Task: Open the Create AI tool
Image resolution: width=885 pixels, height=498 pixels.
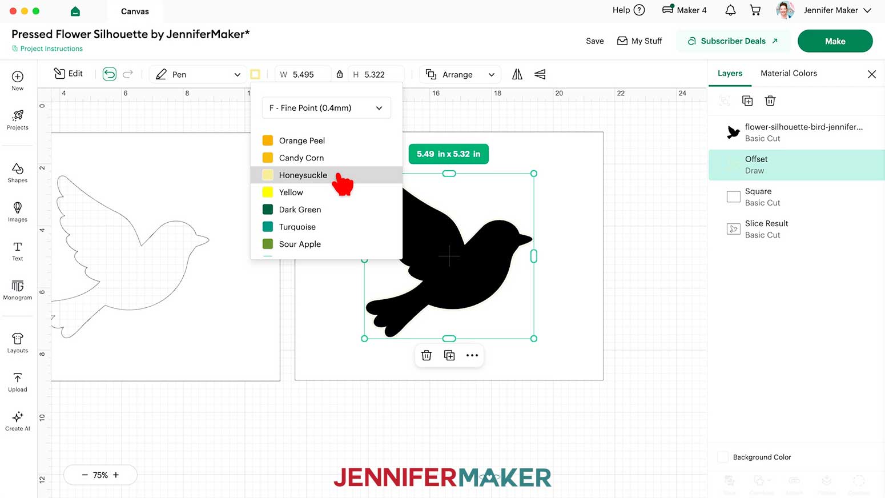Action: coord(18,421)
